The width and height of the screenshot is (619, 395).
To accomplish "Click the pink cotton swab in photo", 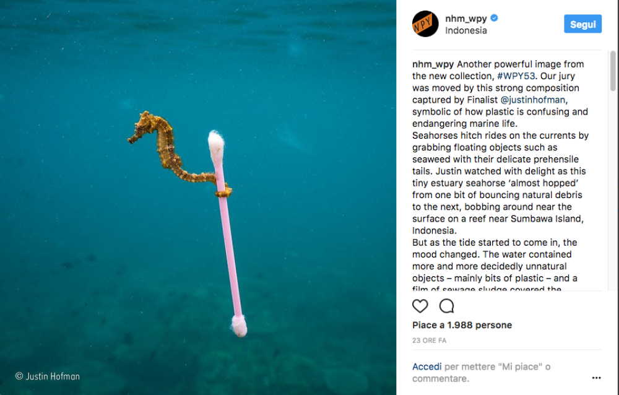I will [x=227, y=248].
